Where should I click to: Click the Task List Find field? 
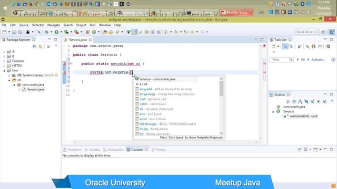282,59
